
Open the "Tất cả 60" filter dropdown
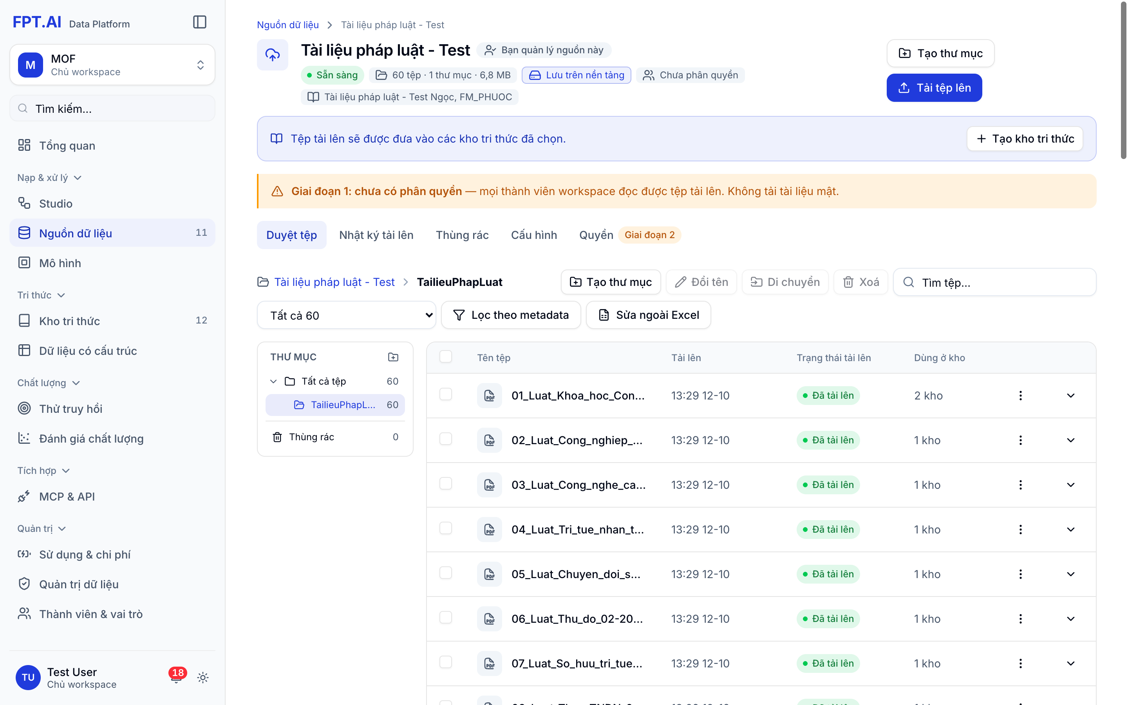[x=346, y=315]
